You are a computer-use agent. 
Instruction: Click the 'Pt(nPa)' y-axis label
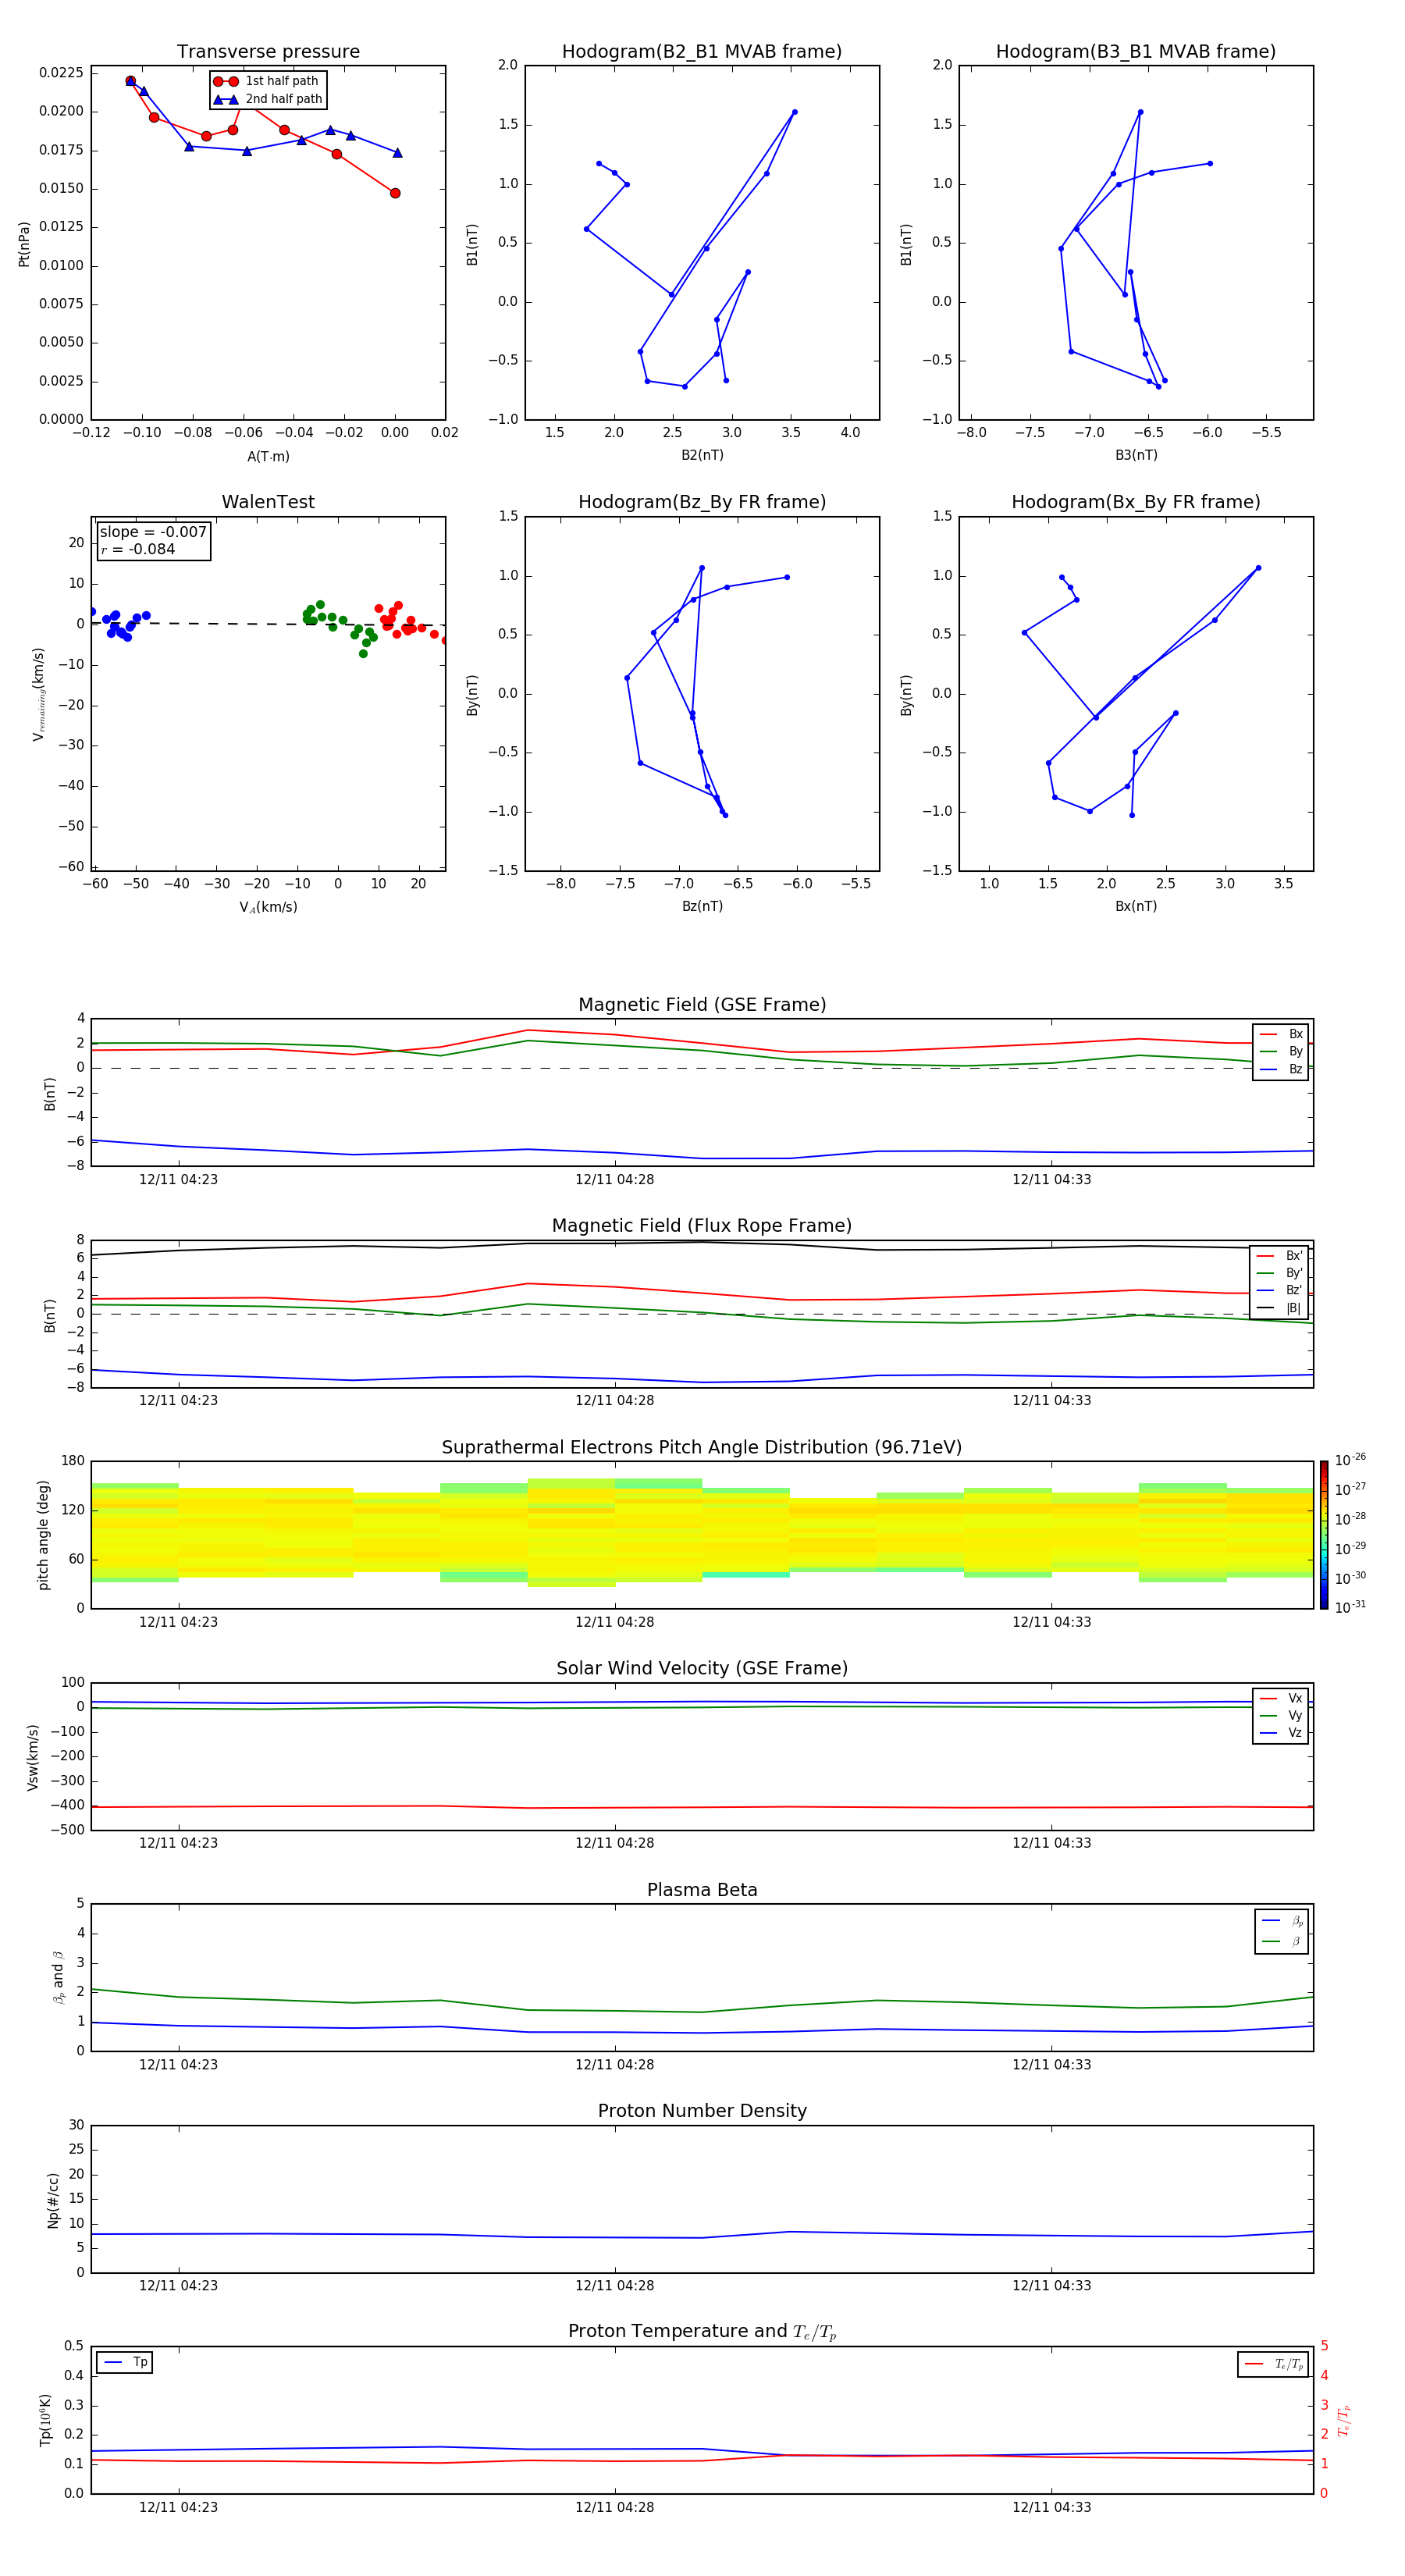(24, 243)
